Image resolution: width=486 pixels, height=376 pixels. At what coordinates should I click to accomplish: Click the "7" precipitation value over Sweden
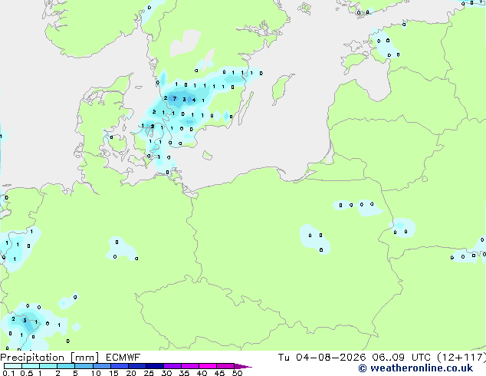click(x=175, y=99)
